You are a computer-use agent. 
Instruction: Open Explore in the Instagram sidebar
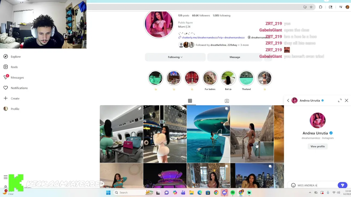pos(12,57)
